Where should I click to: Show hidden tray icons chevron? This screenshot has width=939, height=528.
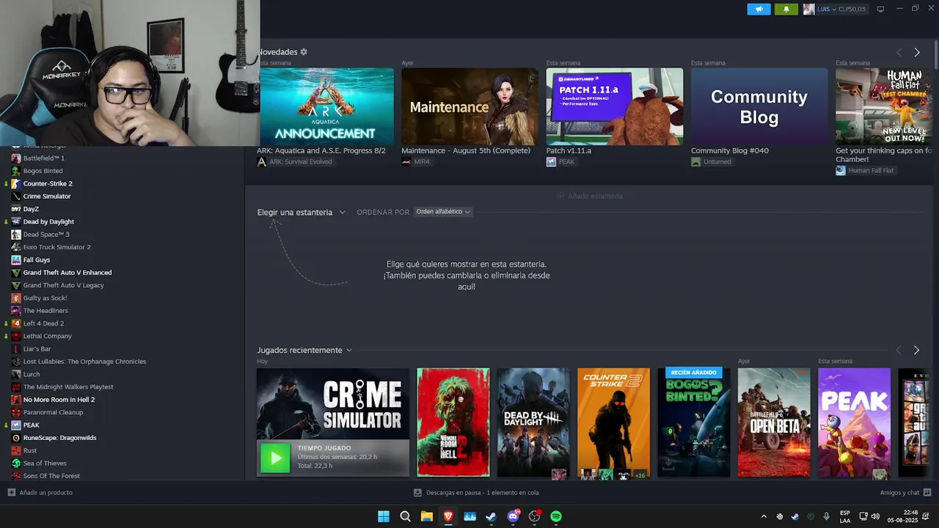(x=764, y=516)
